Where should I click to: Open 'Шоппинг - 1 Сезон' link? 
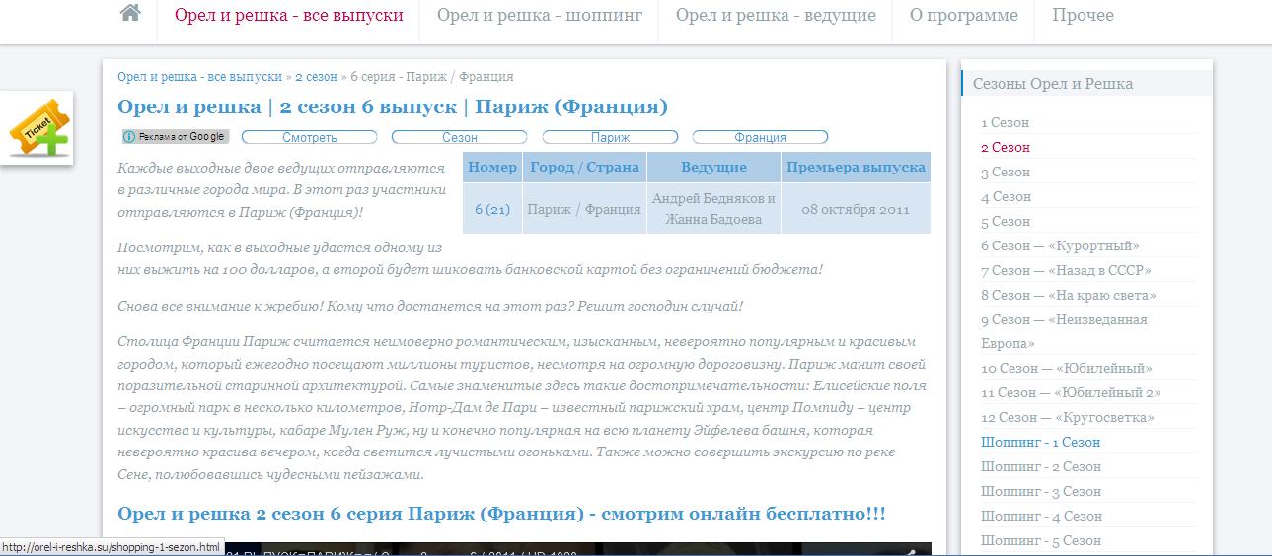[x=1040, y=443]
